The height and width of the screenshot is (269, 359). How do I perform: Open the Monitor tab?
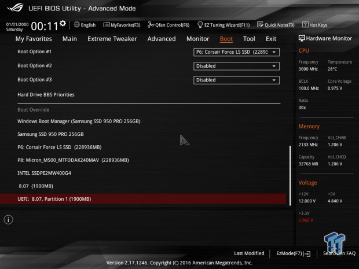[198, 39]
